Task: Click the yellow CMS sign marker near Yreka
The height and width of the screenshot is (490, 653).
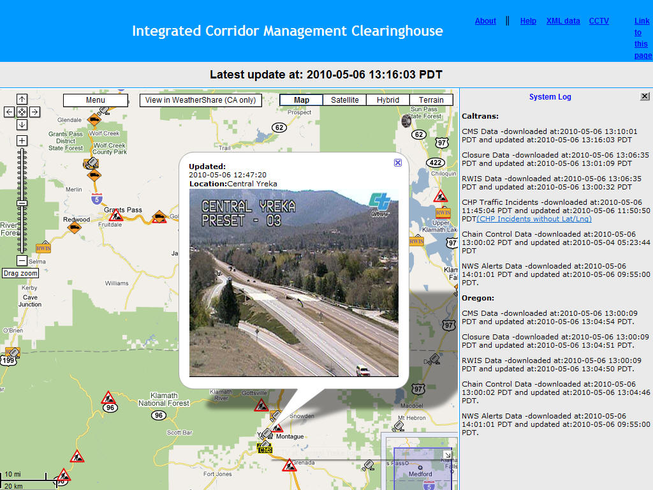Action: [x=265, y=449]
